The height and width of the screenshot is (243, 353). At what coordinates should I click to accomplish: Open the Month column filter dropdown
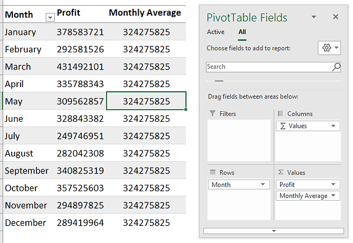click(49, 16)
